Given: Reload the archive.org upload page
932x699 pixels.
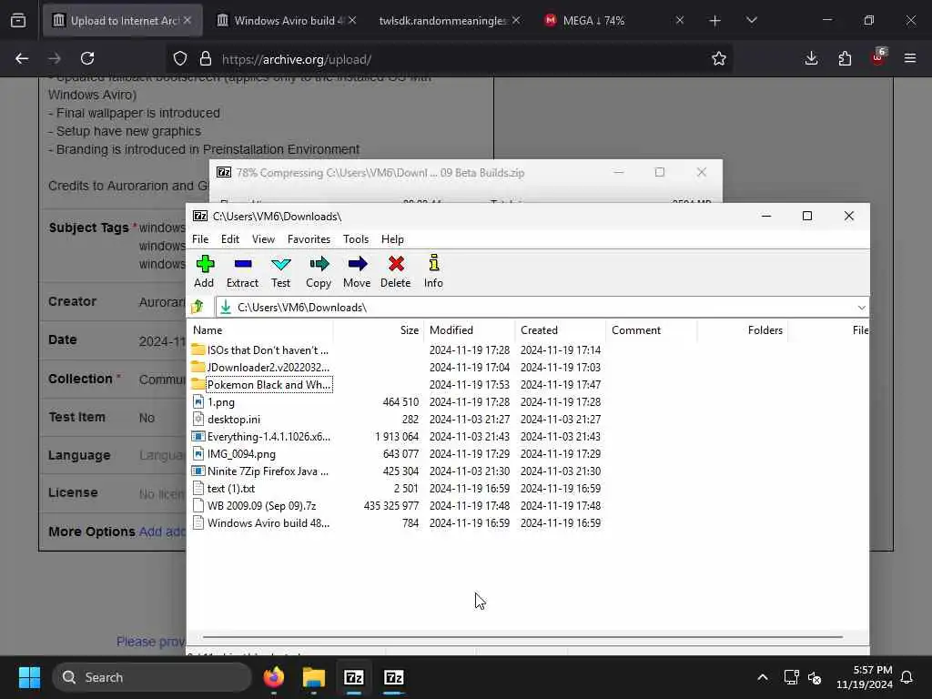Looking at the screenshot, I should [87, 59].
